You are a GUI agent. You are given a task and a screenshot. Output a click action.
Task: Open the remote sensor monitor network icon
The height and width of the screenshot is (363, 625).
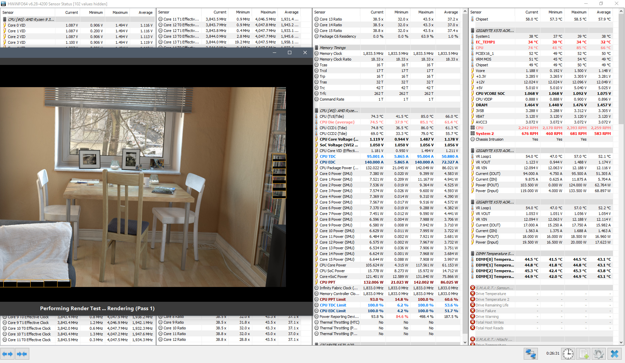click(531, 354)
